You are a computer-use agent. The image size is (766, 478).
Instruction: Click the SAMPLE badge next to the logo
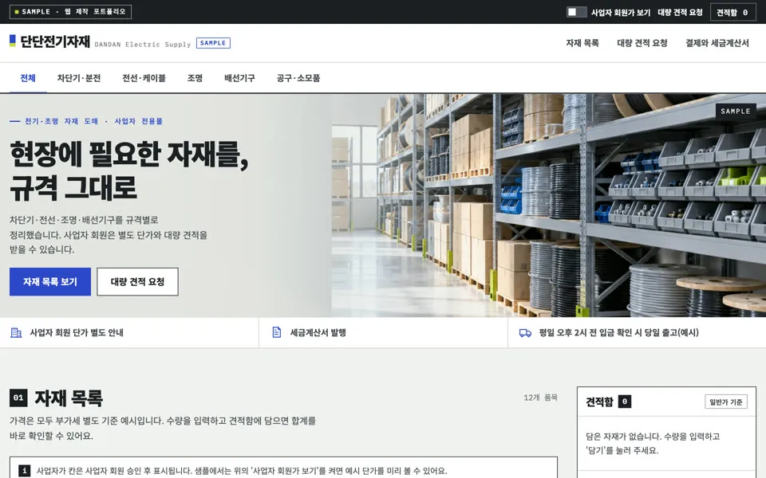(x=213, y=43)
